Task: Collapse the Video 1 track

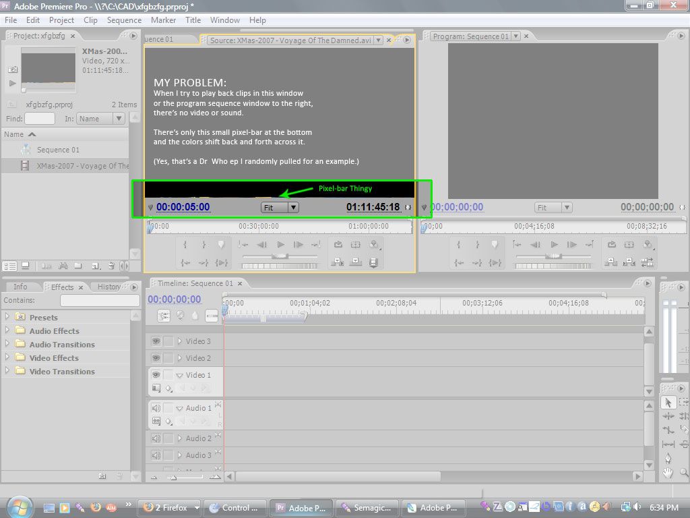Action: click(x=179, y=375)
